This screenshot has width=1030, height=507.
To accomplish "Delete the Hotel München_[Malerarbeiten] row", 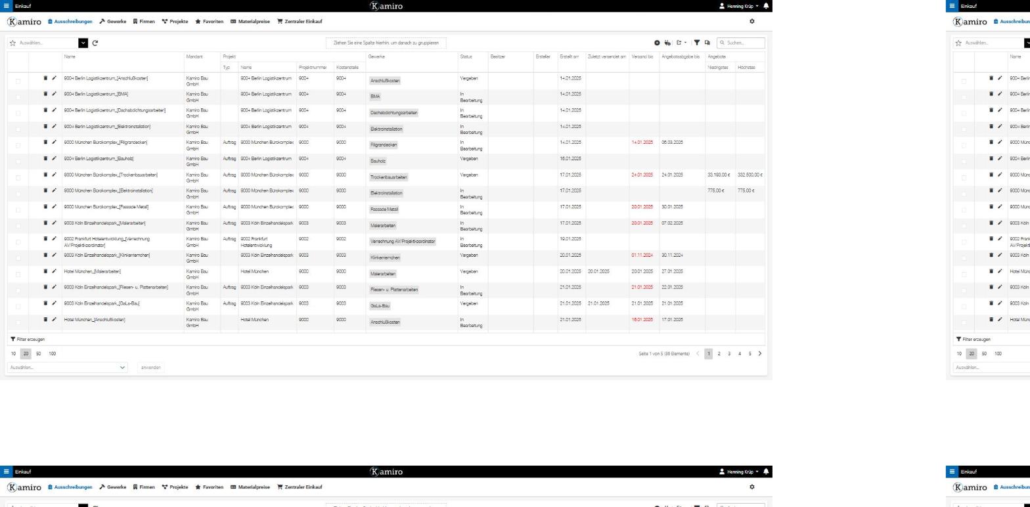I will (45, 271).
